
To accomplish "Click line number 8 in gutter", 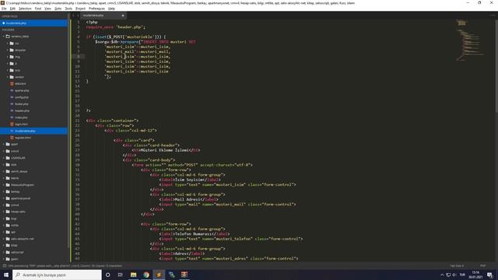I will 78,57.
